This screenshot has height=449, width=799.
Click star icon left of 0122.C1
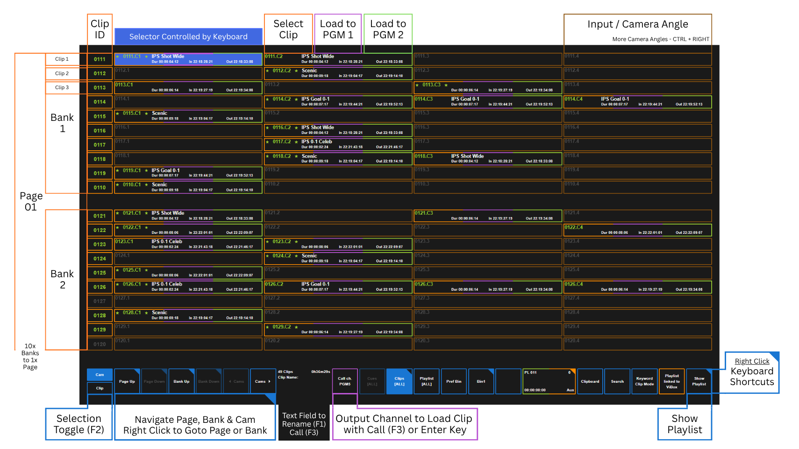118,227
